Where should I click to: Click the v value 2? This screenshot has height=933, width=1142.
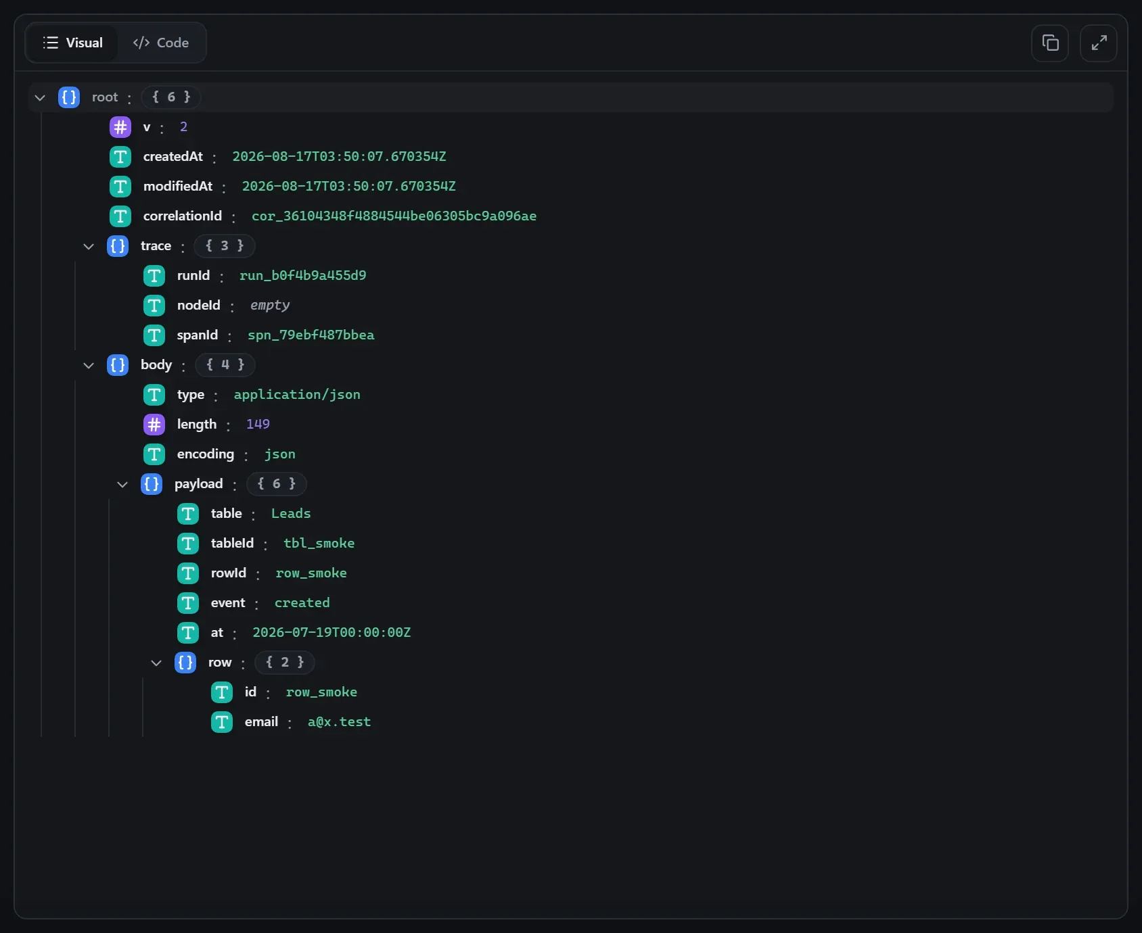[x=183, y=127]
